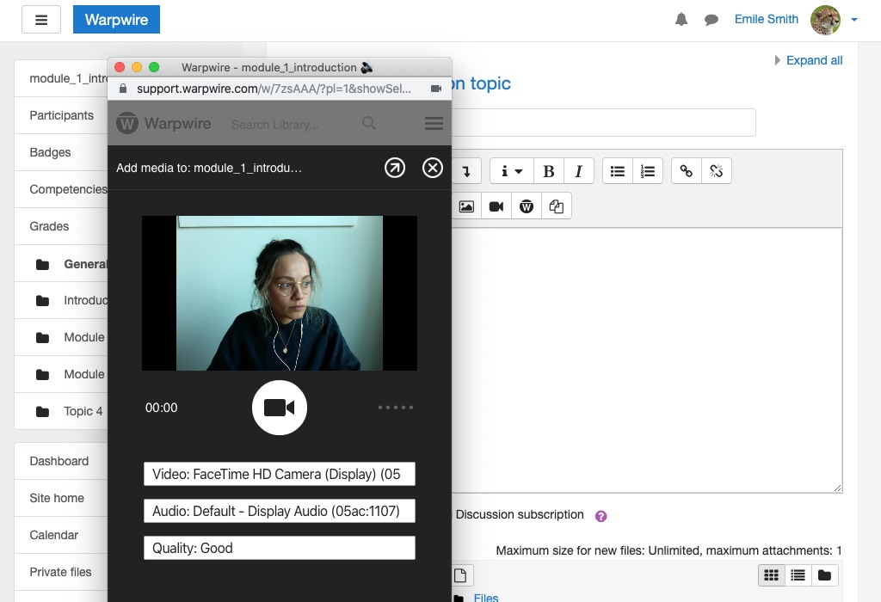The width and height of the screenshot is (881, 602).
Task: Click the Warpwire site home button
Action: coord(116,20)
